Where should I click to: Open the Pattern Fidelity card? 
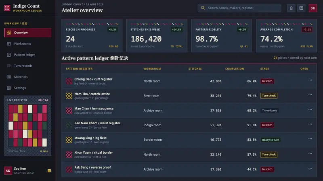tap(222, 36)
